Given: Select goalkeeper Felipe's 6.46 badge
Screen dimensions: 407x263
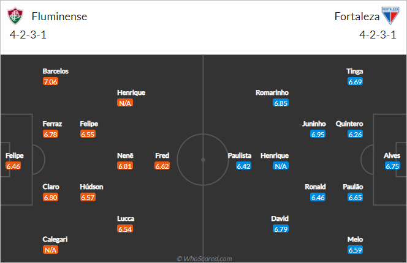Looking at the screenshot, I should pyautogui.click(x=13, y=166).
